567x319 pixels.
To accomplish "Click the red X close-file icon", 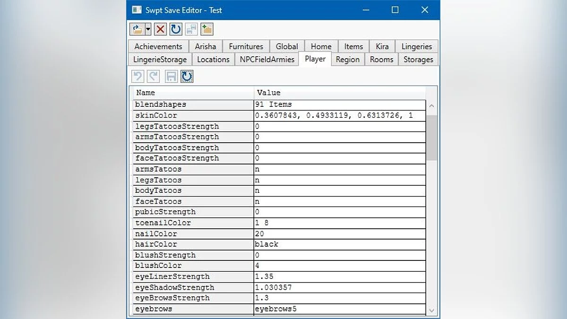I will click(161, 29).
